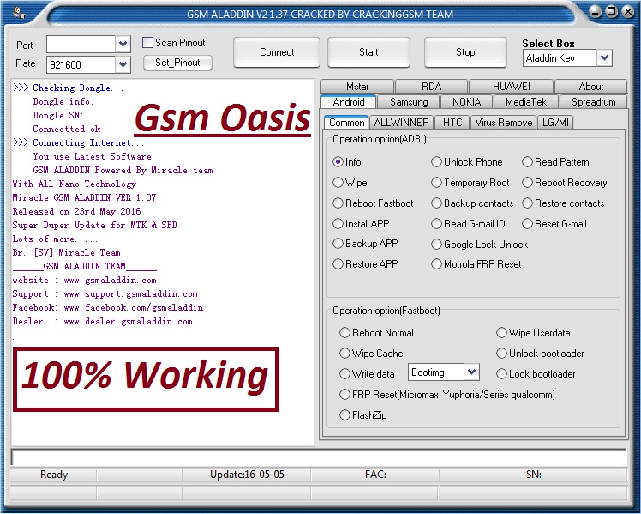Select the Reboot Normal fastboot option
641x514 pixels.
click(x=344, y=333)
